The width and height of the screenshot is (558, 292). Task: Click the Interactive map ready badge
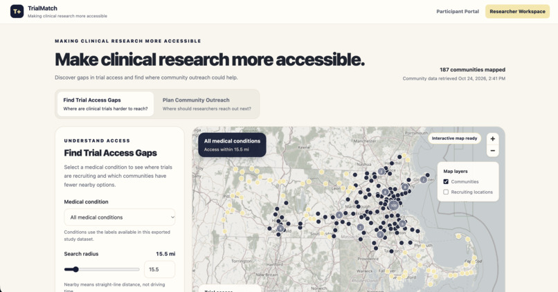click(454, 138)
